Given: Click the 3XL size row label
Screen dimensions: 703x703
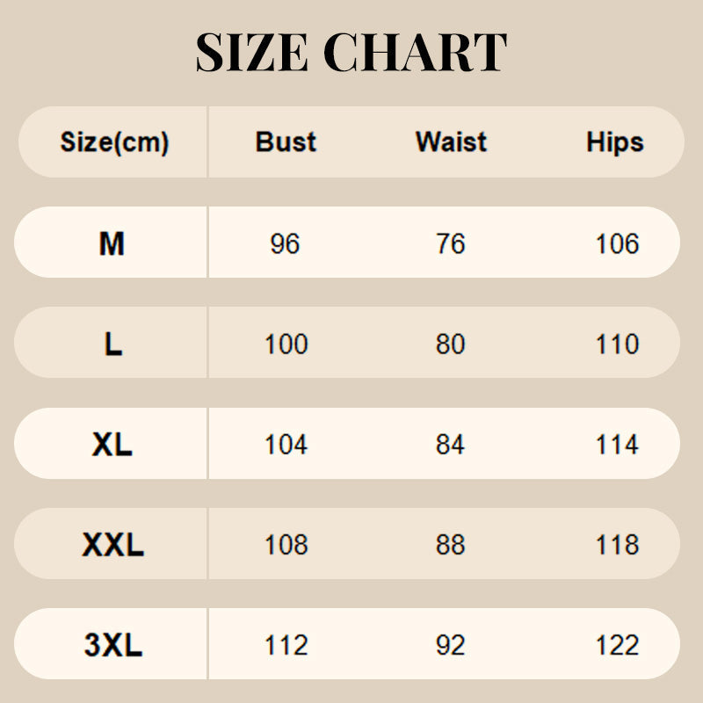Looking at the screenshot, I should point(112,646).
